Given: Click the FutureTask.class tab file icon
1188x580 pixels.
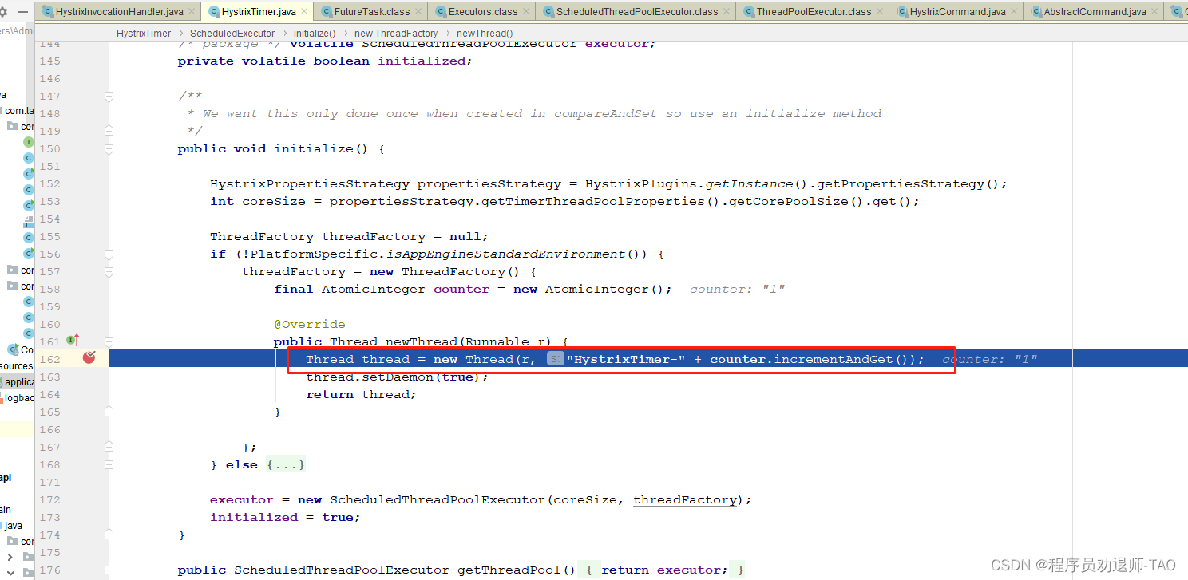Looking at the screenshot, I should click(x=326, y=12).
